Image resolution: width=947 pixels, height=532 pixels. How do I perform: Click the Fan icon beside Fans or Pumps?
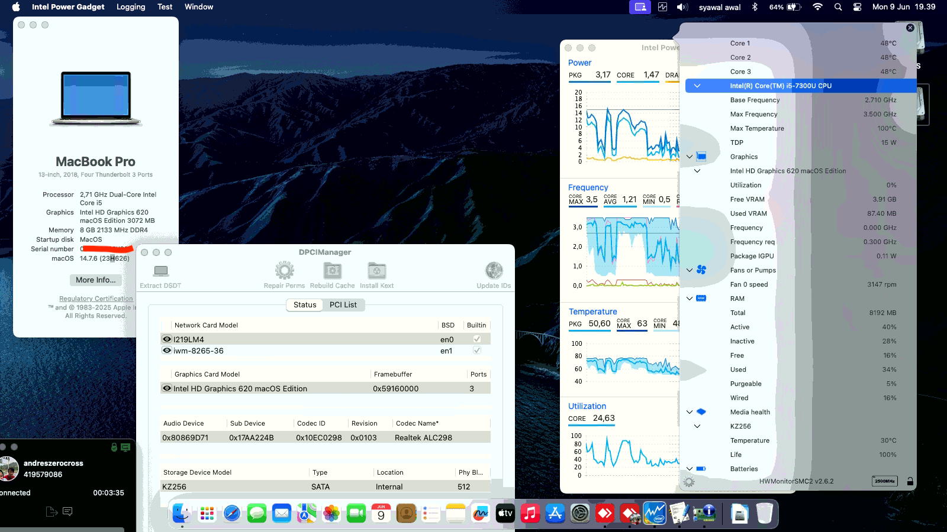(x=700, y=270)
